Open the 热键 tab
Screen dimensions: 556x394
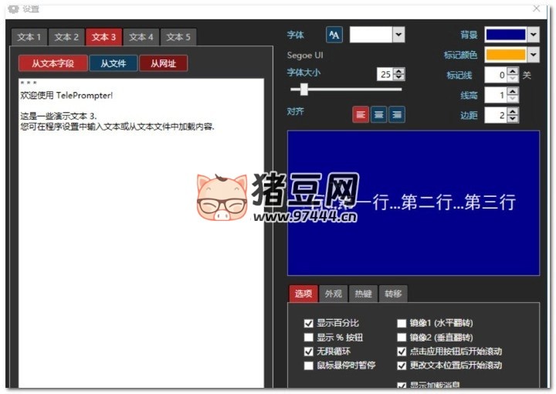coord(362,294)
